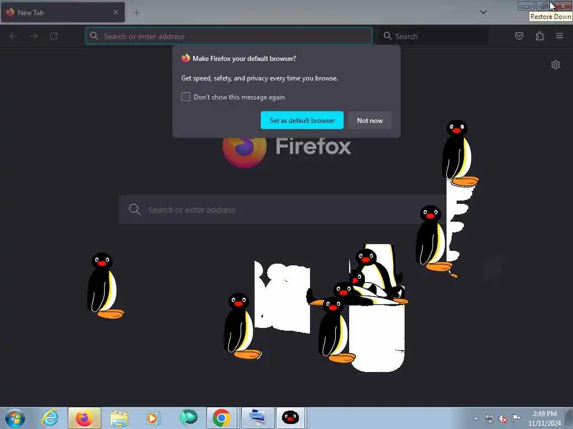Expand the list all tabs chevron
The image size is (573, 429).
483,12
